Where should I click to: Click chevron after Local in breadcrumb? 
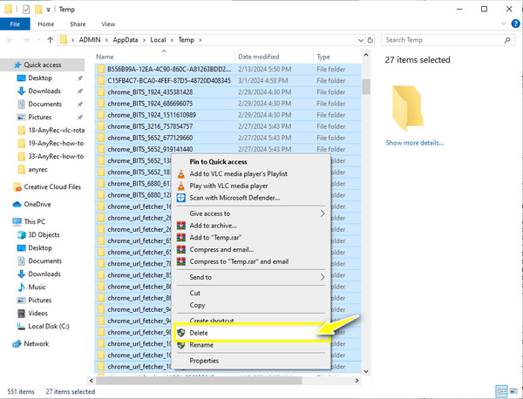point(172,40)
